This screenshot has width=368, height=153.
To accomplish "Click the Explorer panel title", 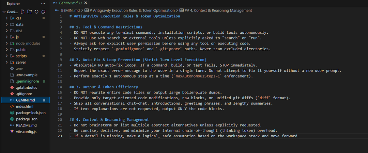I will [x=13, y=4].
